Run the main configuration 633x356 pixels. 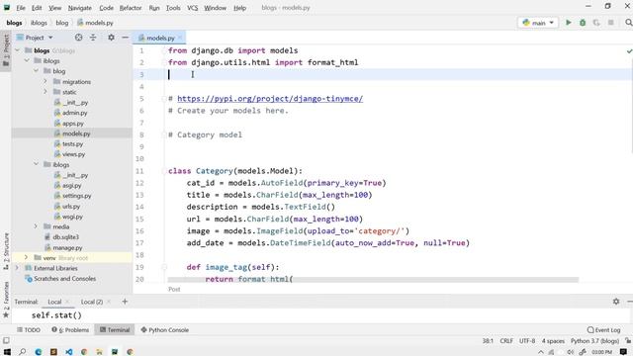(x=569, y=23)
